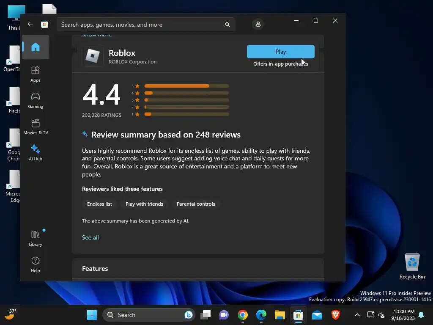Open the Library in sidebar
Image resolution: width=433 pixels, height=325 pixels.
[x=36, y=239]
